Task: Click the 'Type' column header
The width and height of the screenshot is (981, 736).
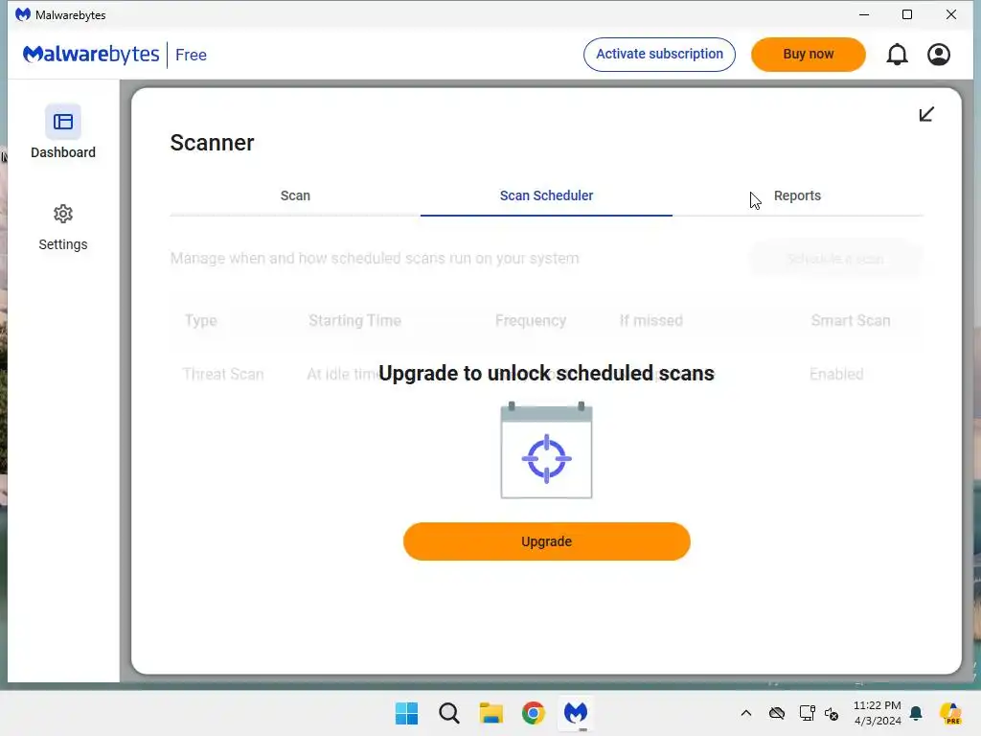Action: (201, 320)
